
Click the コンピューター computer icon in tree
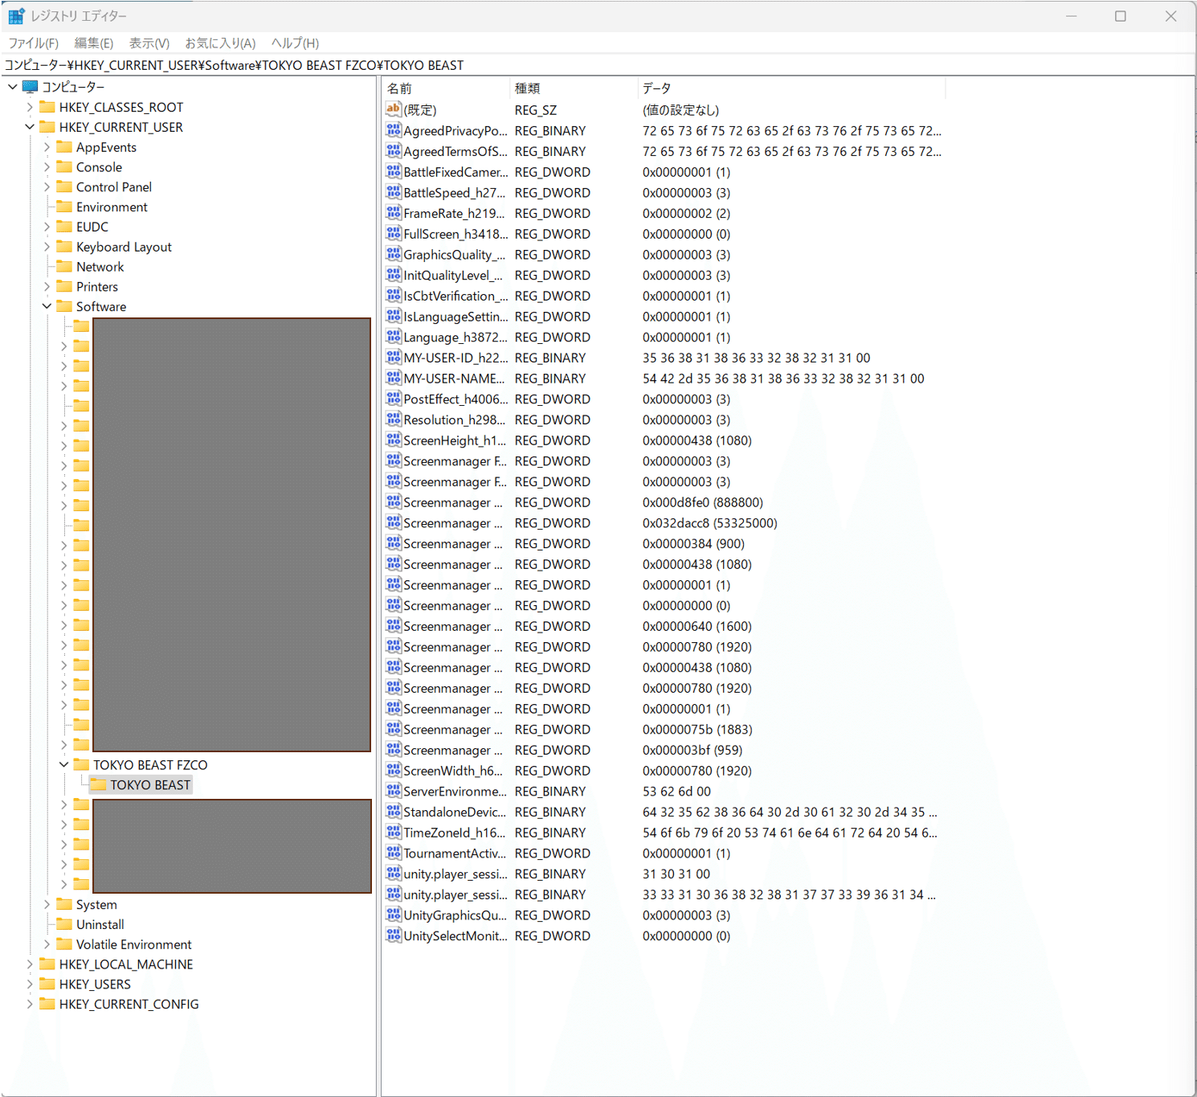point(31,86)
